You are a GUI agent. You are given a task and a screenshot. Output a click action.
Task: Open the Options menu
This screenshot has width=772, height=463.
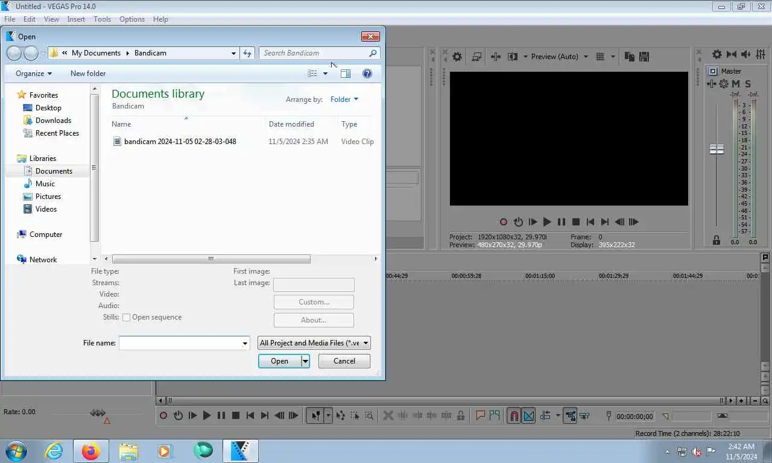tap(132, 19)
